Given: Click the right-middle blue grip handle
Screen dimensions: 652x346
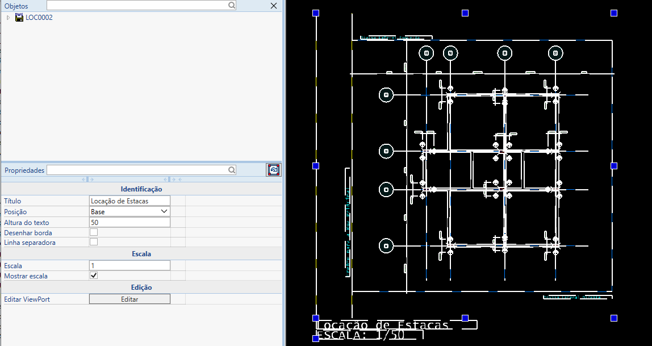Looking at the screenshot, I should coord(614,165).
